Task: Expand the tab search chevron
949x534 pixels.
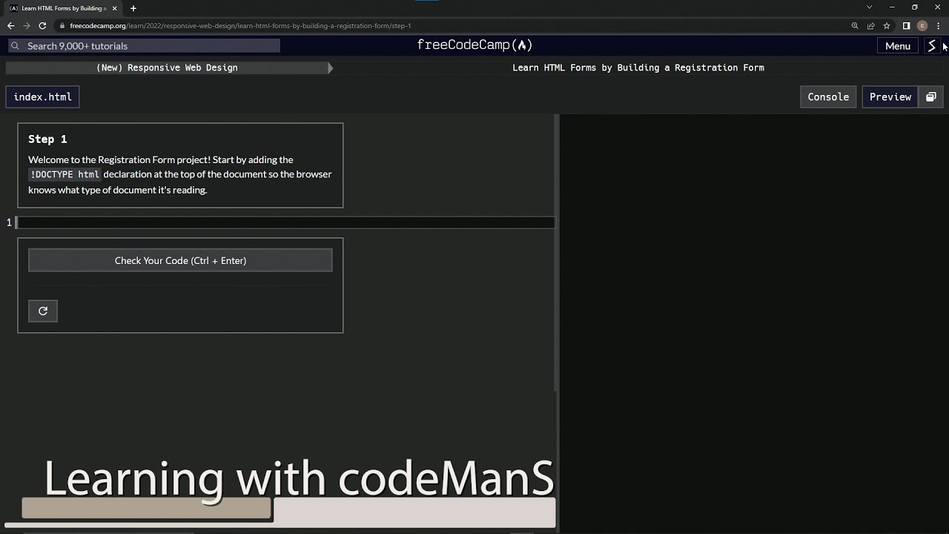Action: click(x=869, y=7)
